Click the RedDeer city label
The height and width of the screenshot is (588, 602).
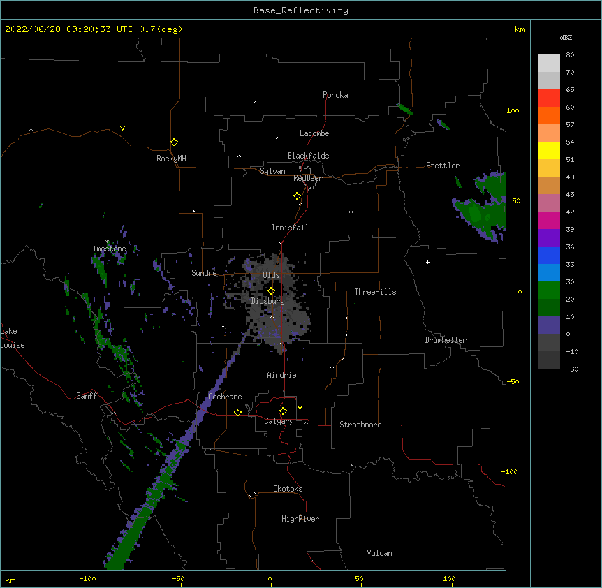tap(307, 178)
